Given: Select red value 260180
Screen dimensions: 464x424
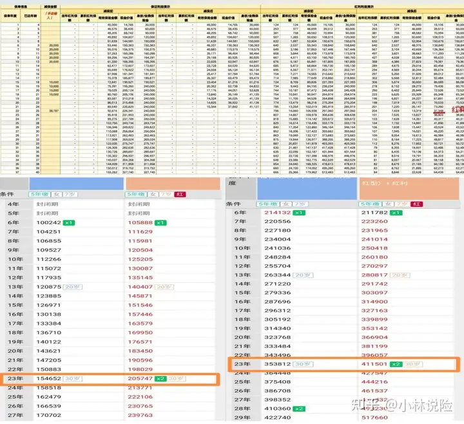Looking at the screenshot, I should click(374, 257).
